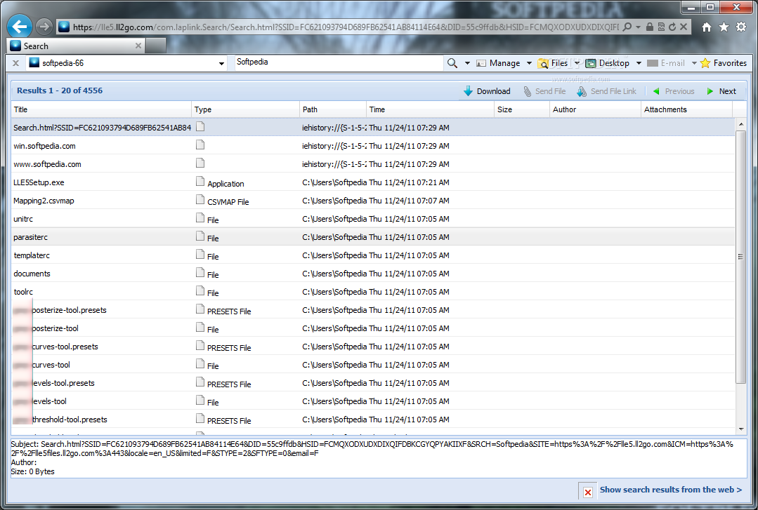Expand the Files dropdown arrow
This screenshot has height=510, width=758.
pos(577,63)
